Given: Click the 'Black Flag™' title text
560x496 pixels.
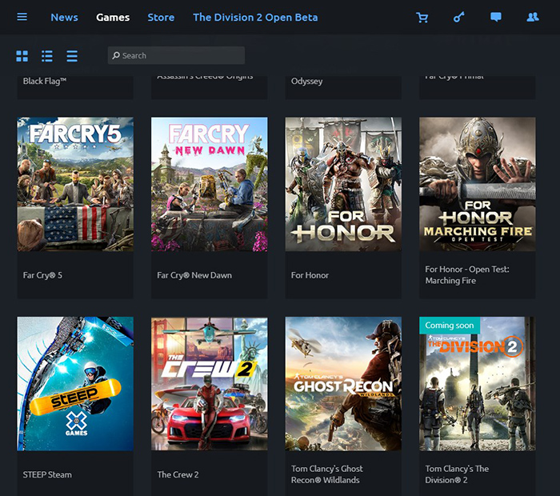Looking at the screenshot, I should tap(45, 81).
